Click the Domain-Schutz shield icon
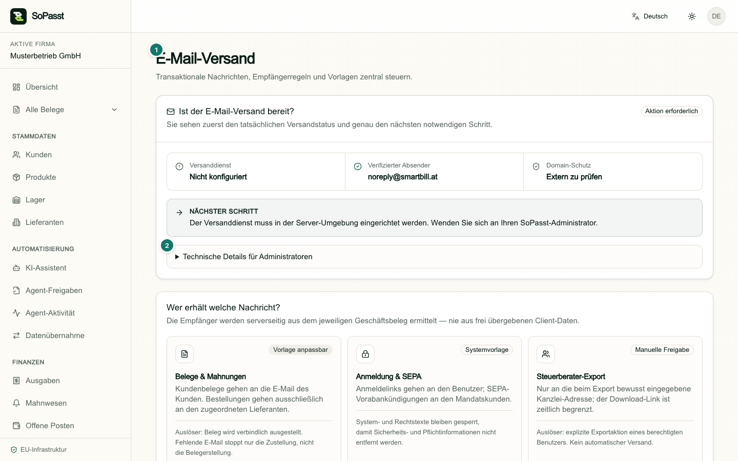Image resolution: width=738 pixels, height=461 pixels. tap(536, 166)
